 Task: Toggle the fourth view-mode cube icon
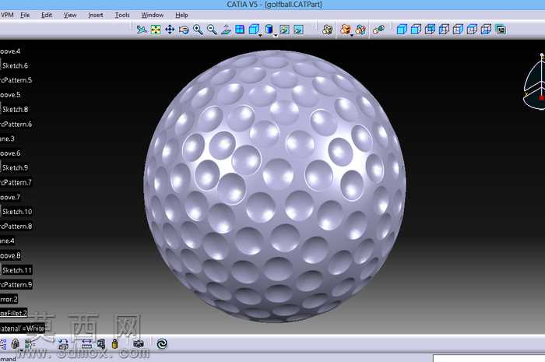point(444,30)
